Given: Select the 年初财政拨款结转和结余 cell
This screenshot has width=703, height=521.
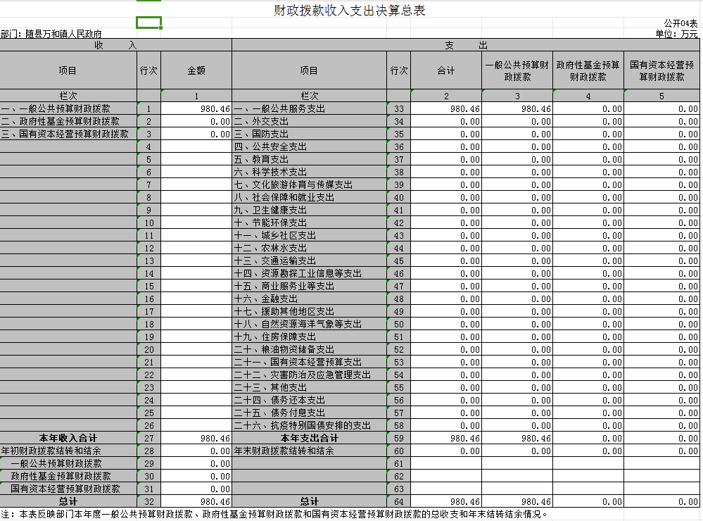Looking at the screenshot, I should [x=51, y=451].
